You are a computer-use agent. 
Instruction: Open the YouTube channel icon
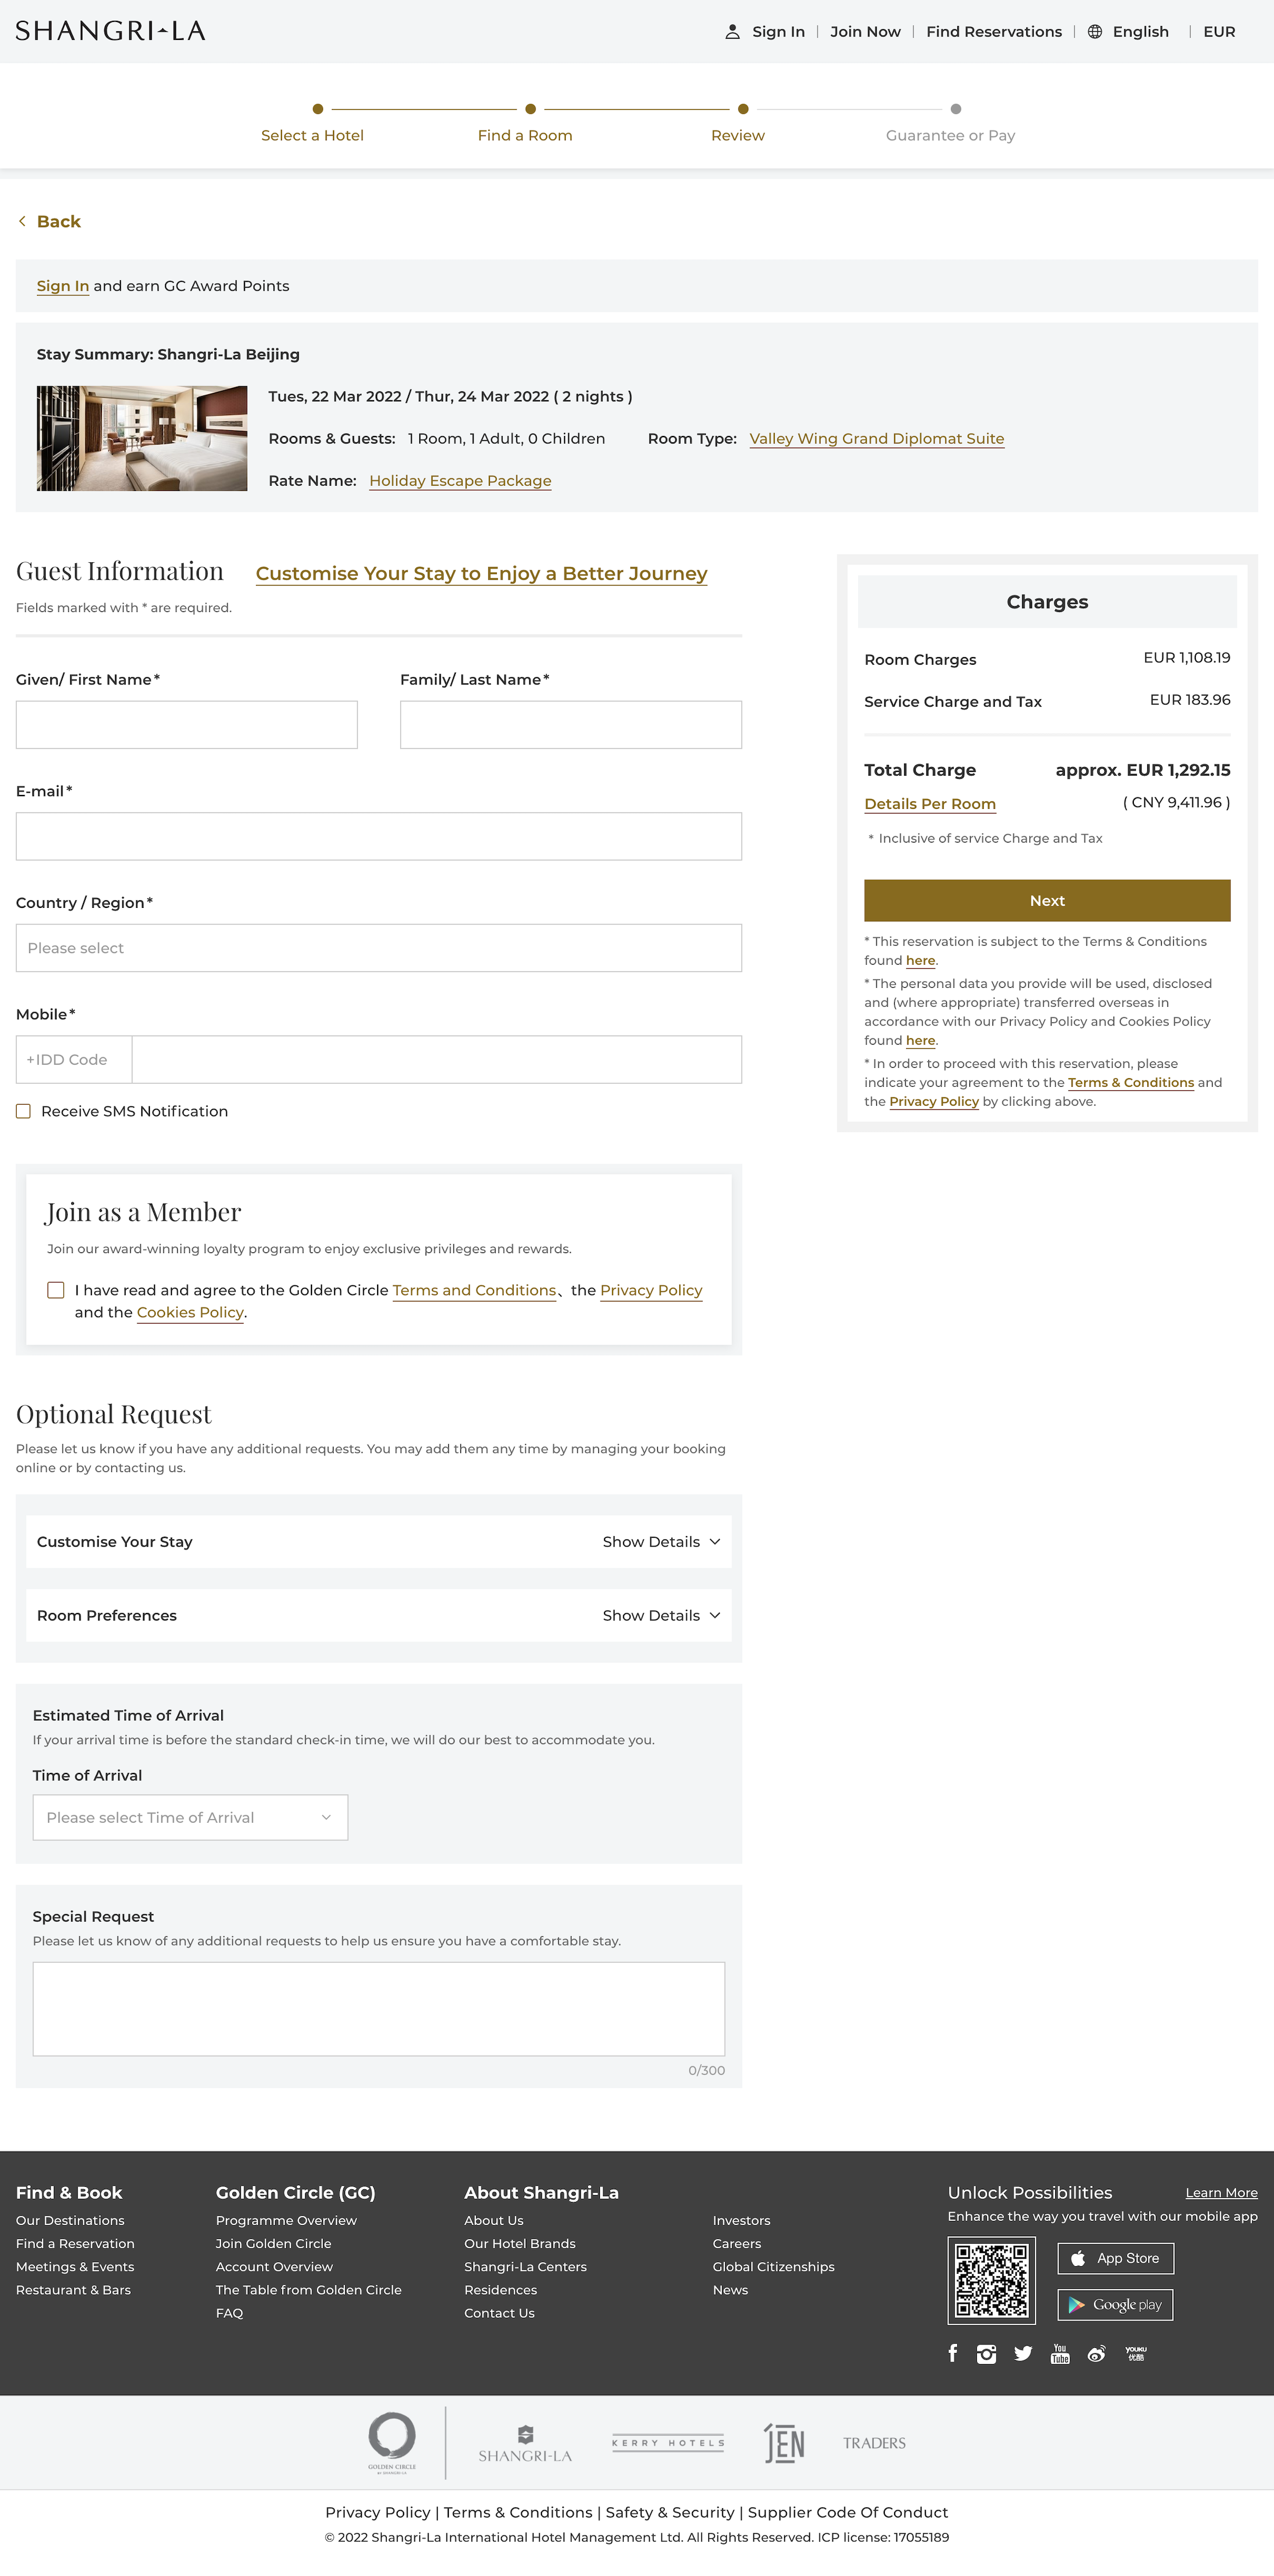coord(1060,2354)
